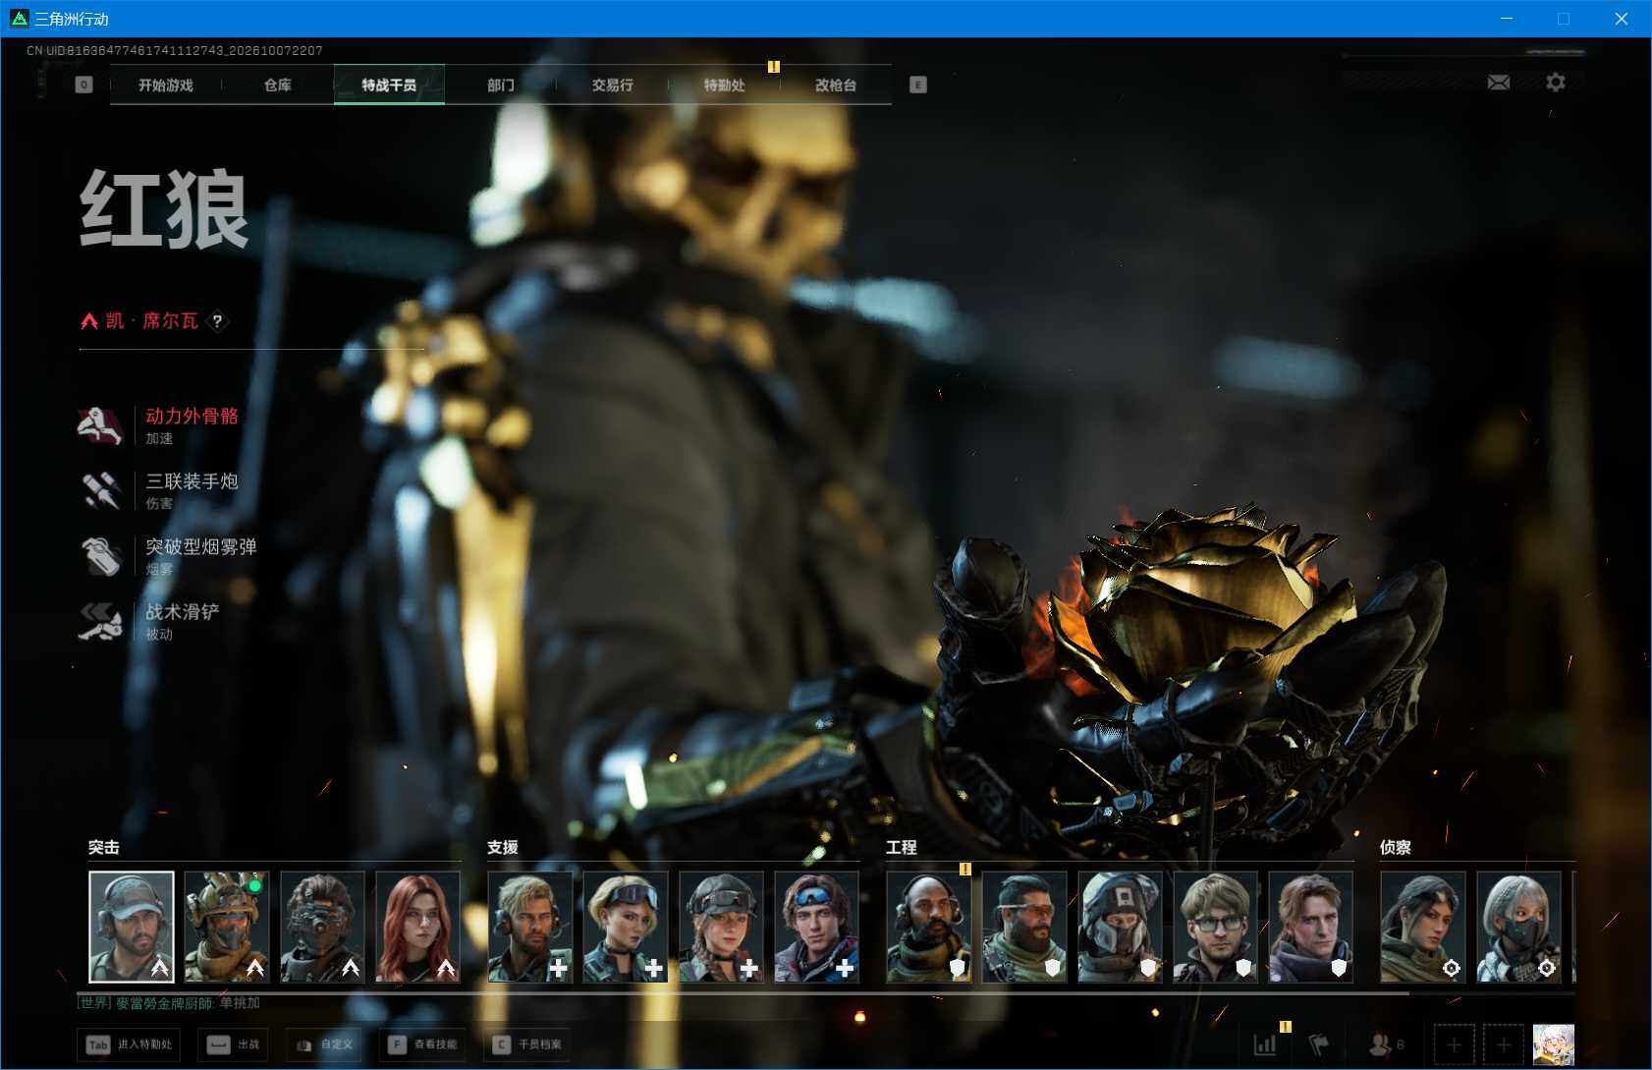
Task: Open the flags icon in bottom bar
Action: [x=1318, y=1044]
